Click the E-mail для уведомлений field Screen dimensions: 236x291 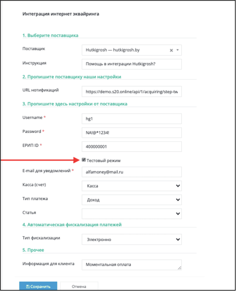[x=132, y=172]
